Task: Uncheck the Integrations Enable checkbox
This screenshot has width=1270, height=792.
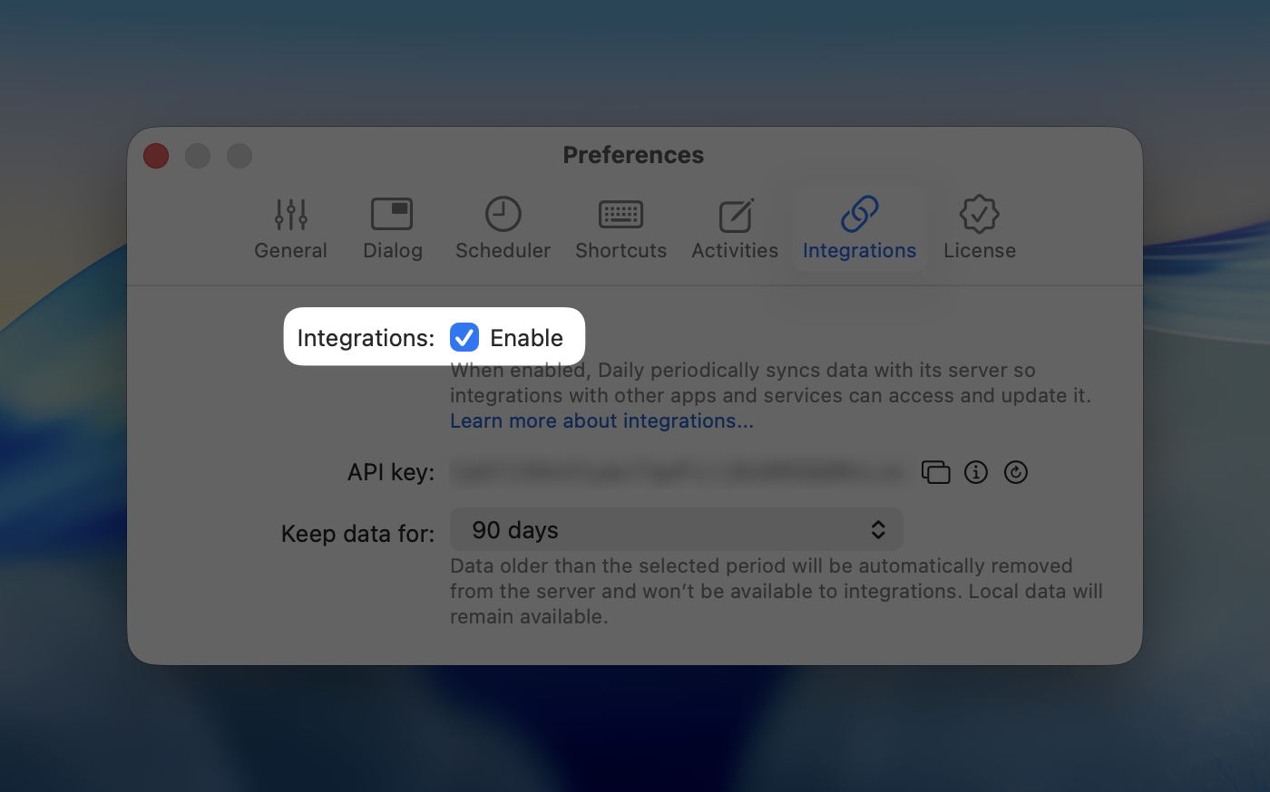Action: tap(464, 337)
